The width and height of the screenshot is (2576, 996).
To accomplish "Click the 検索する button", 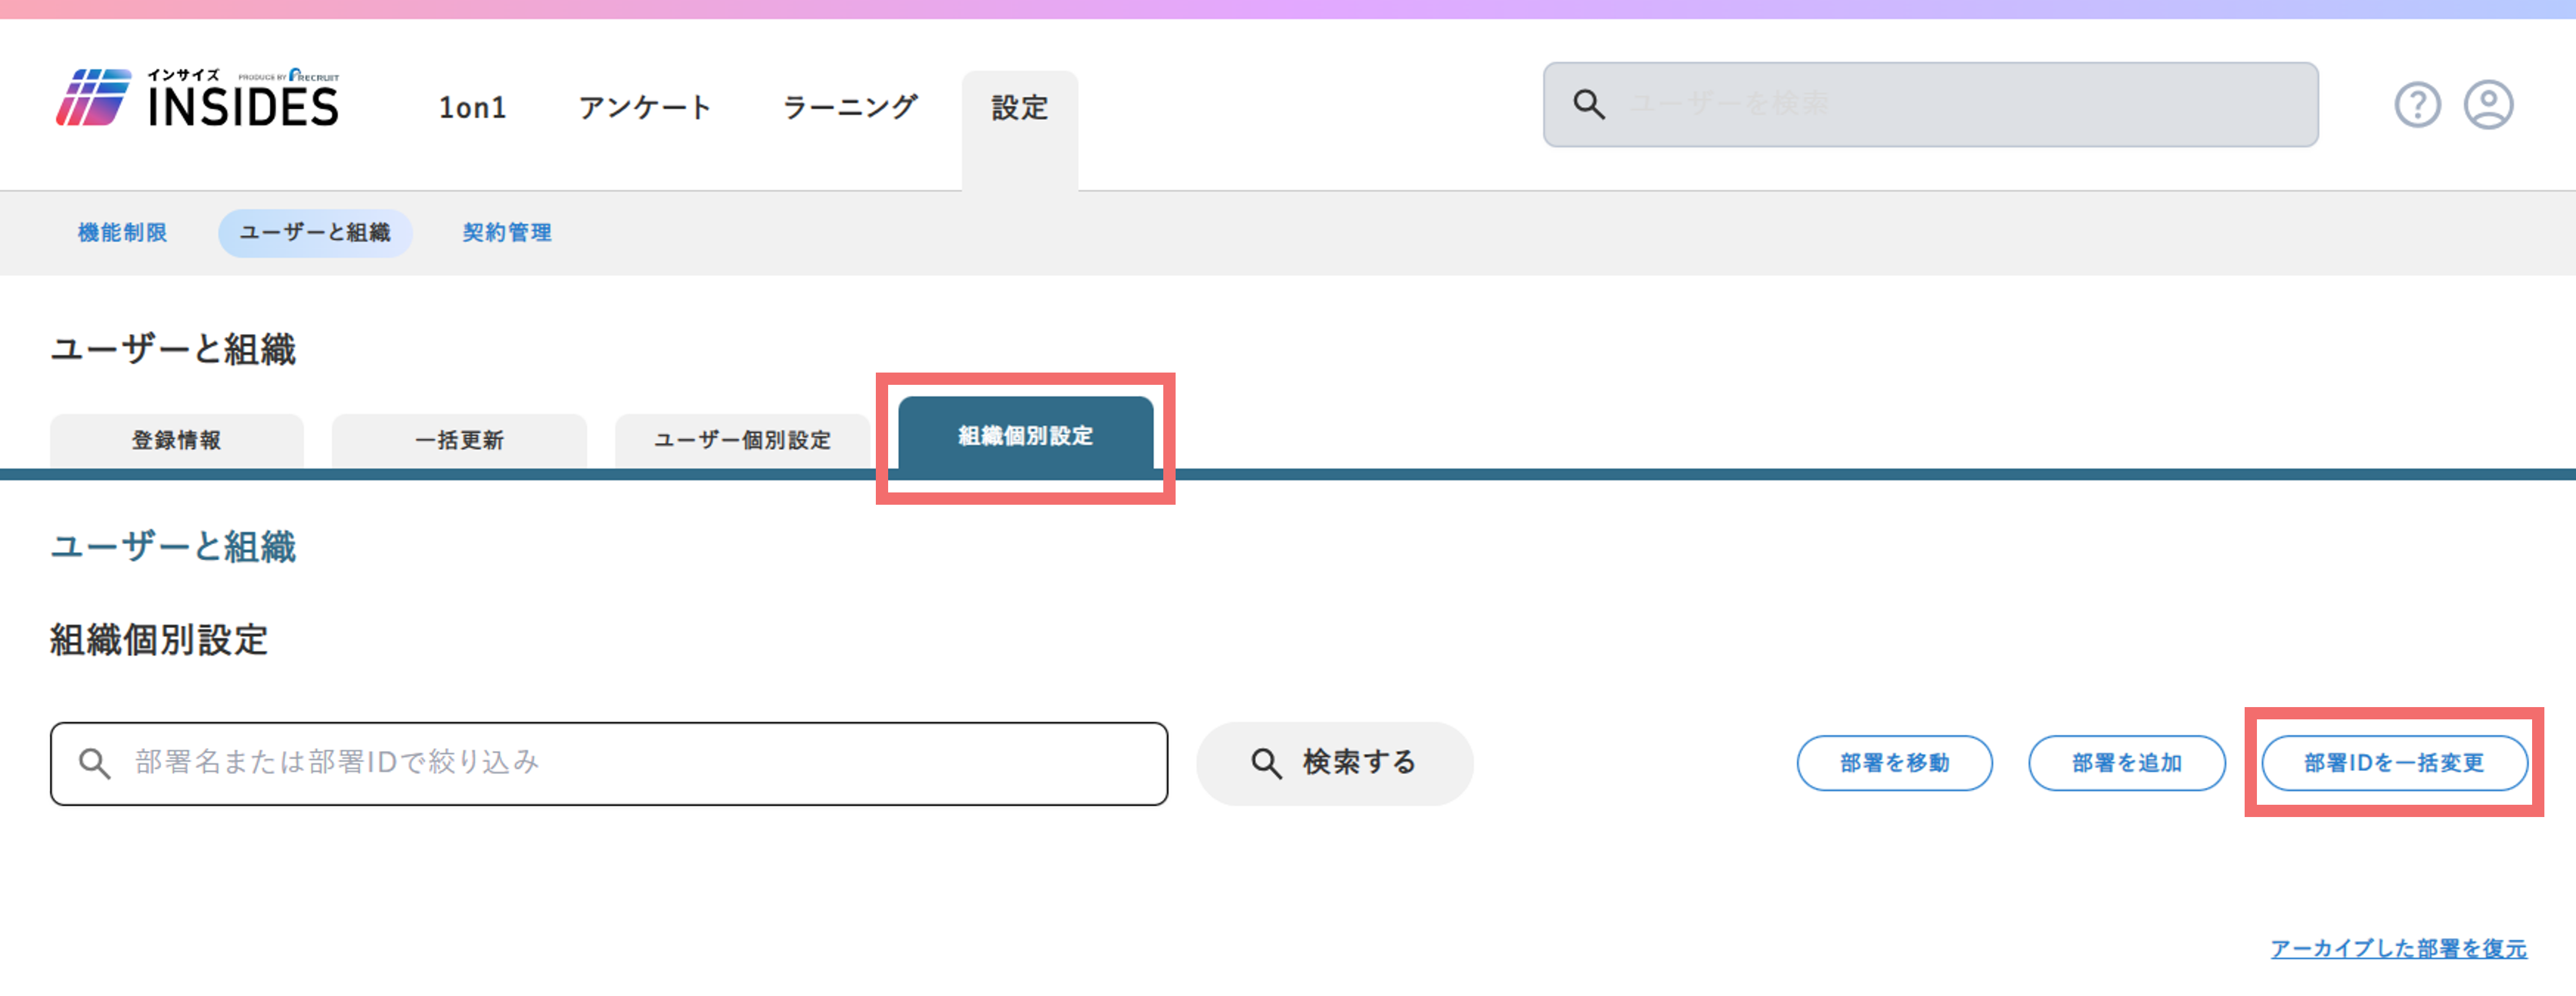I will click(x=1335, y=763).
